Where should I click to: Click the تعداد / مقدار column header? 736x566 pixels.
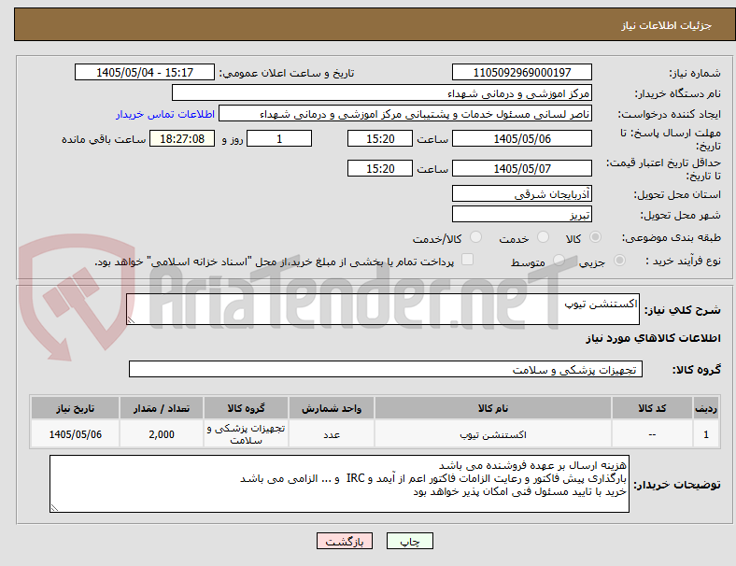(x=162, y=408)
